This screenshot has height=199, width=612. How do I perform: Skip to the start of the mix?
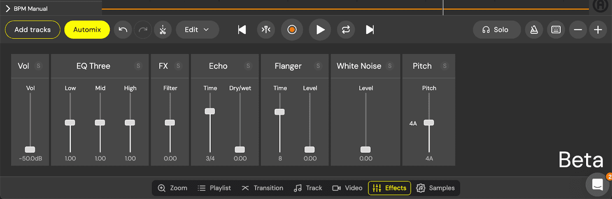tap(242, 30)
